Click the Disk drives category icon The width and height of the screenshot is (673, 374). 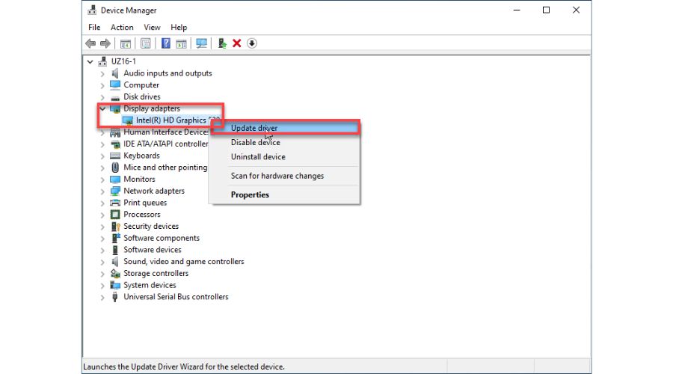pos(115,97)
